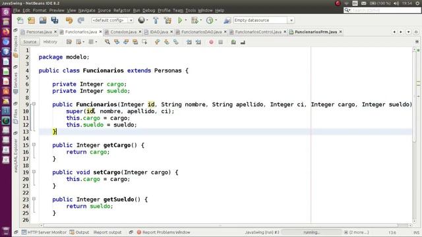This screenshot has height=237, width=422.
Task: Click the Previous Bookmark icon
Action: (157, 42)
